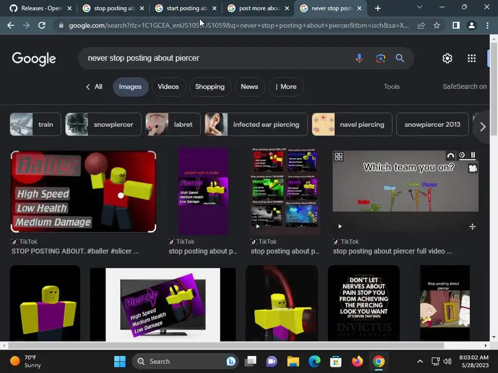498x373 pixels.
Task: Close the 'post more abou' tab
Action: [x=287, y=8]
